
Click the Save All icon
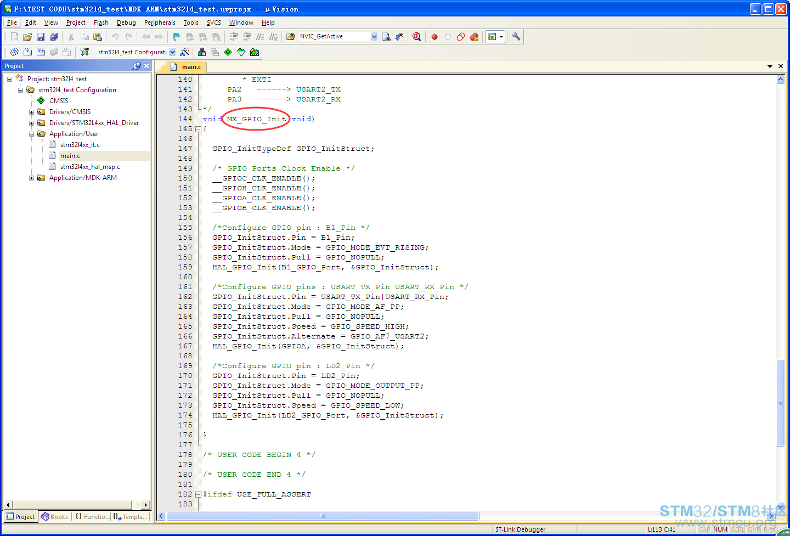coord(54,37)
